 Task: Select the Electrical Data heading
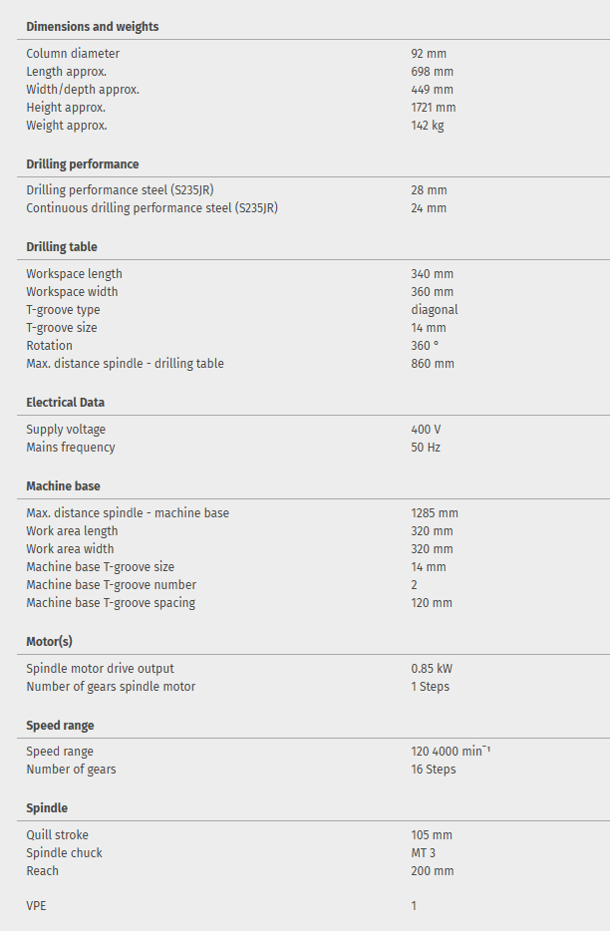tap(65, 403)
